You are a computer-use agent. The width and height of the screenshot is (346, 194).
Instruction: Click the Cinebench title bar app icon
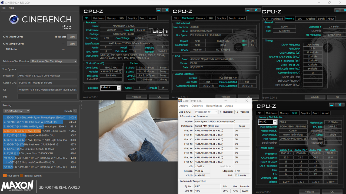coord(3,2)
